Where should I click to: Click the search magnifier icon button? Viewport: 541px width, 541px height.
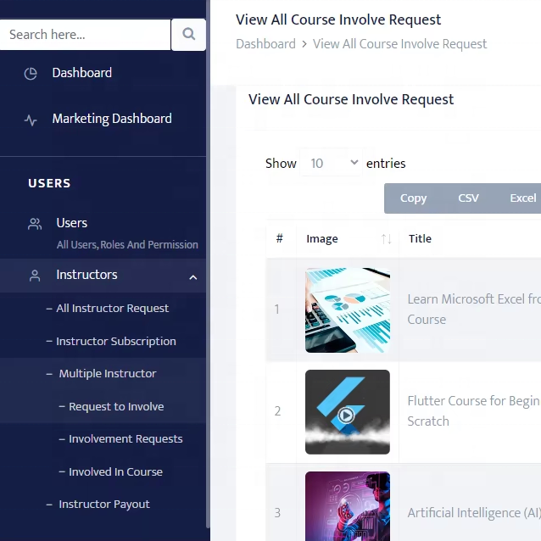[188, 35]
